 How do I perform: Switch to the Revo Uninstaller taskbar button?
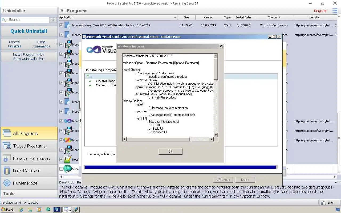tap(57, 210)
